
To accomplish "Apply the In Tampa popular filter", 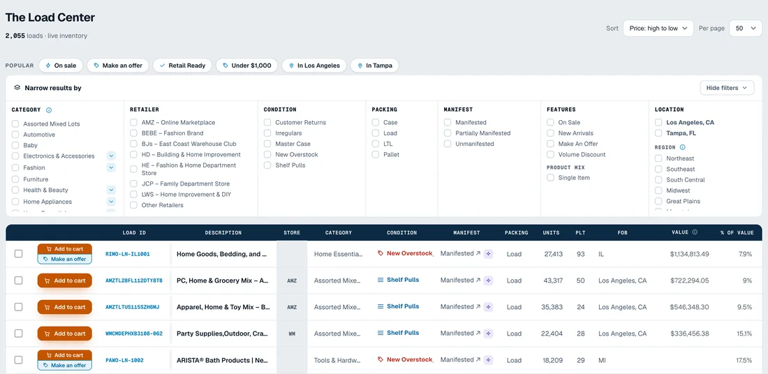I will 374,66.
